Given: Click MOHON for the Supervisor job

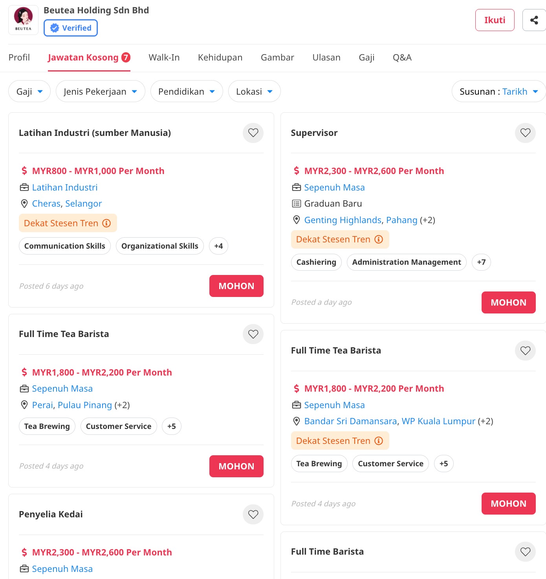Looking at the screenshot, I should [508, 302].
